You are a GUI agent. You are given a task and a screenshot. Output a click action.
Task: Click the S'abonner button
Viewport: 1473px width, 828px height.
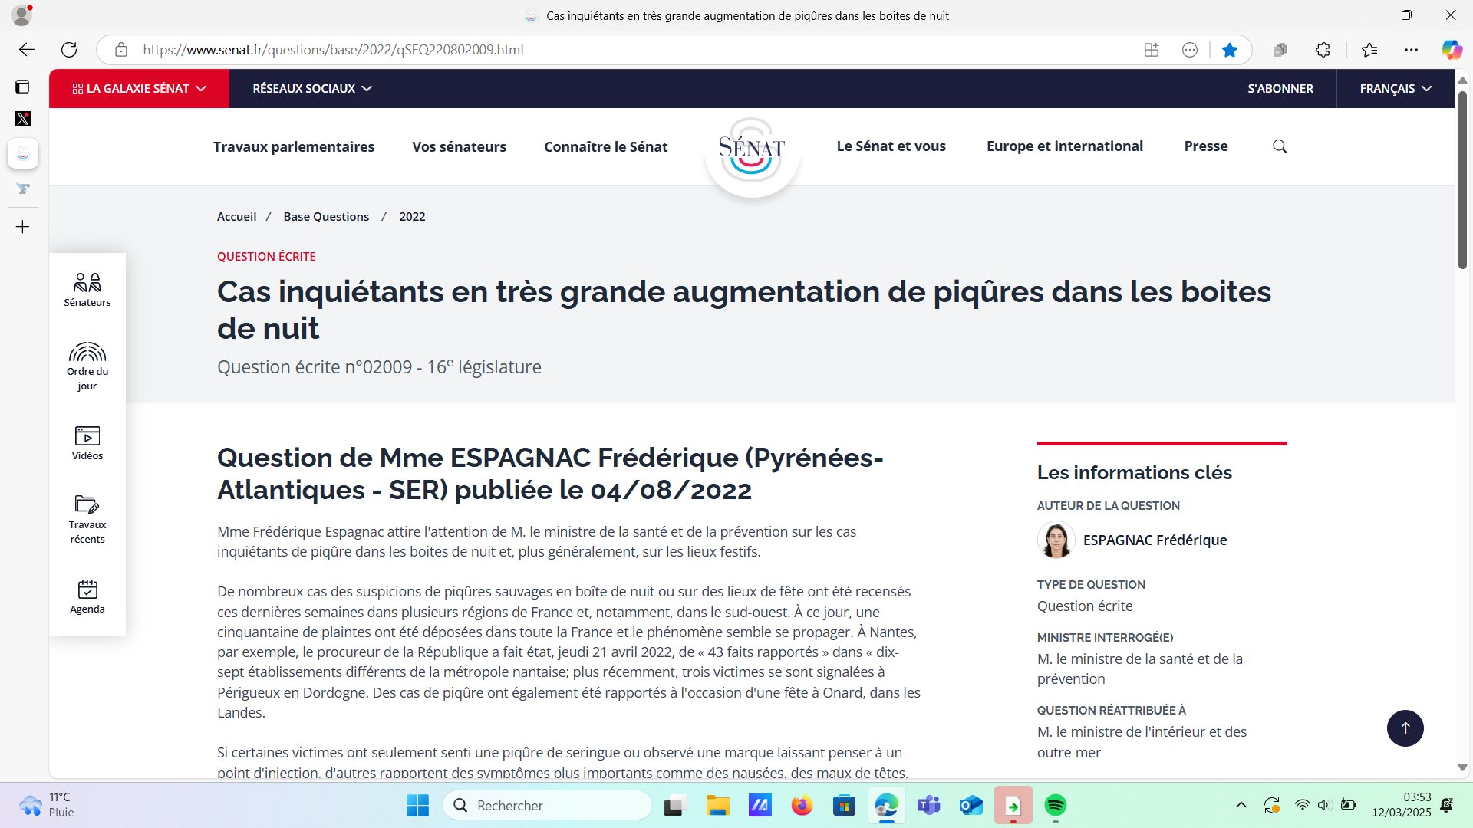point(1280,89)
